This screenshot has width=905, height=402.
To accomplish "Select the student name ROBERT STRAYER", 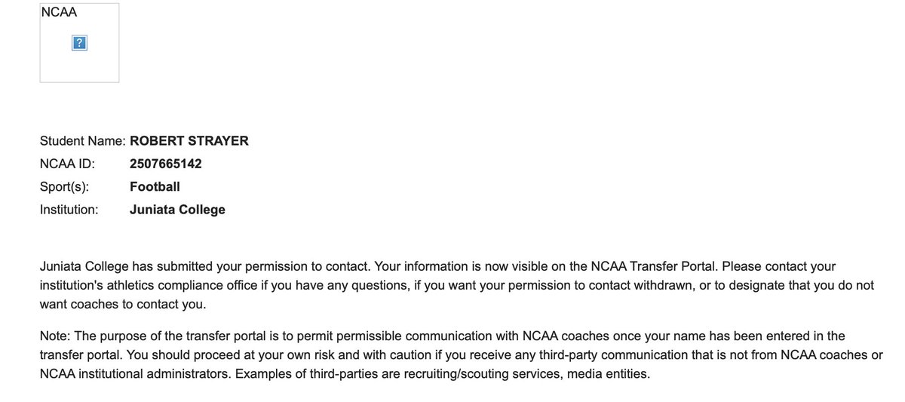I will click(189, 140).
